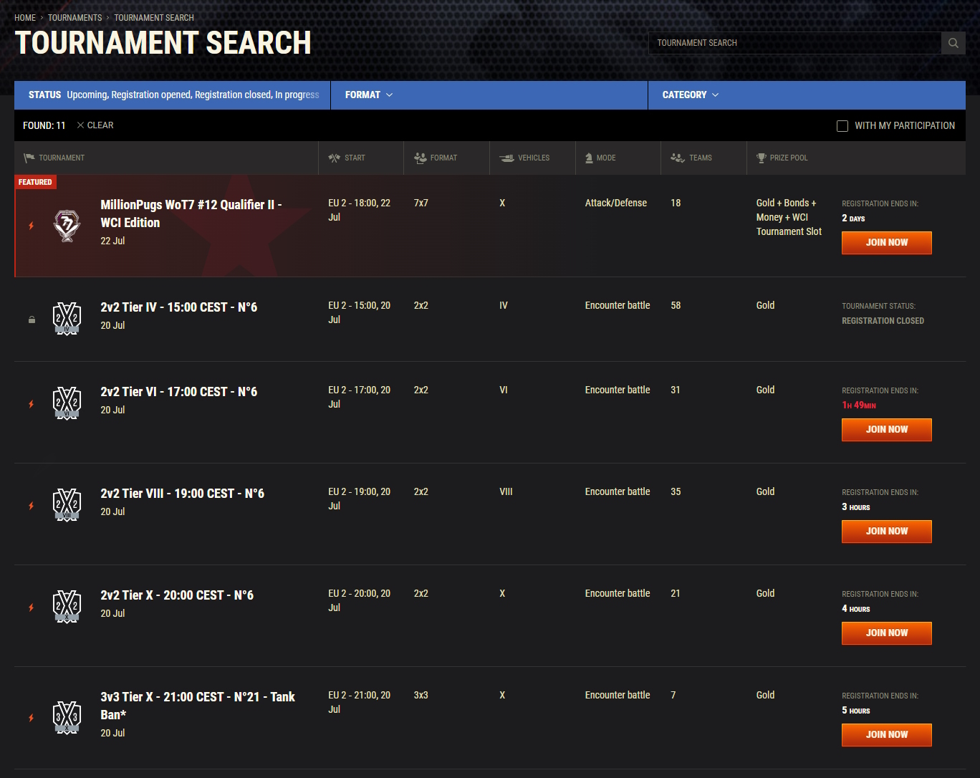Select Tournament Search breadcrumb
The image size is (980, 778).
(154, 18)
